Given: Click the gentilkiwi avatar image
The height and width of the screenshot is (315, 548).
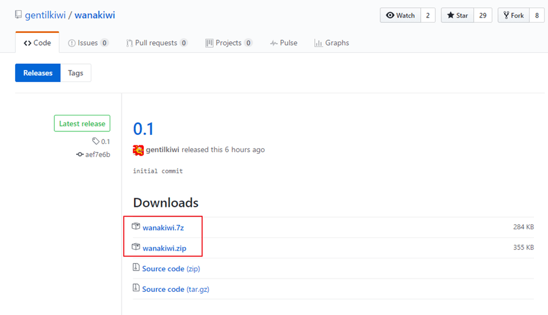Looking at the screenshot, I should pos(138,150).
